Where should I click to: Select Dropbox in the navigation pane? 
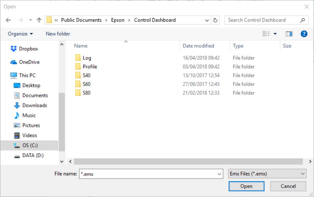(28, 49)
